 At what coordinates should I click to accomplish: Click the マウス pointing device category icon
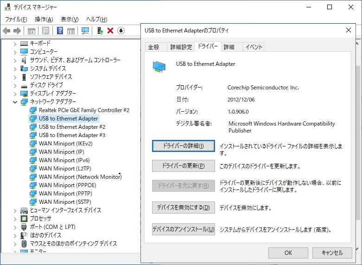coord(24,243)
